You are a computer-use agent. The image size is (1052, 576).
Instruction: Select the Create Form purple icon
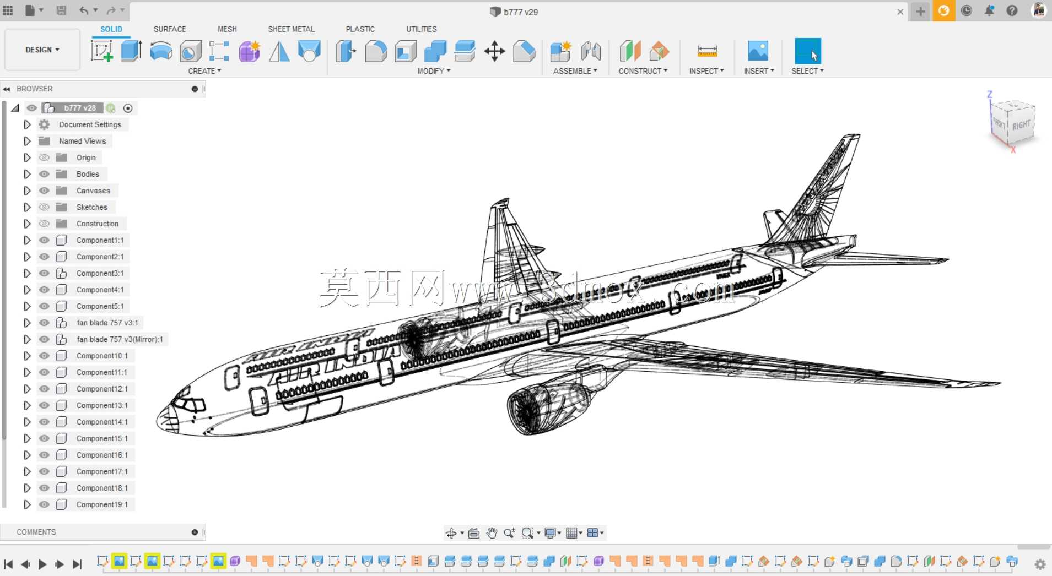click(x=250, y=51)
